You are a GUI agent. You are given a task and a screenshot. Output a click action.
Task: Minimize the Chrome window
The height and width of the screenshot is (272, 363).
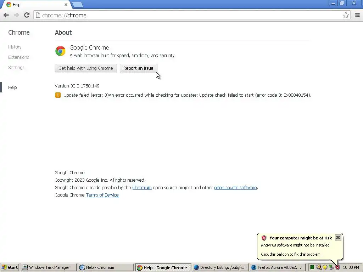[333, 3]
